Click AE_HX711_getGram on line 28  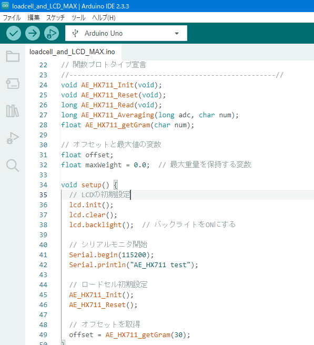tap(117, 125)
